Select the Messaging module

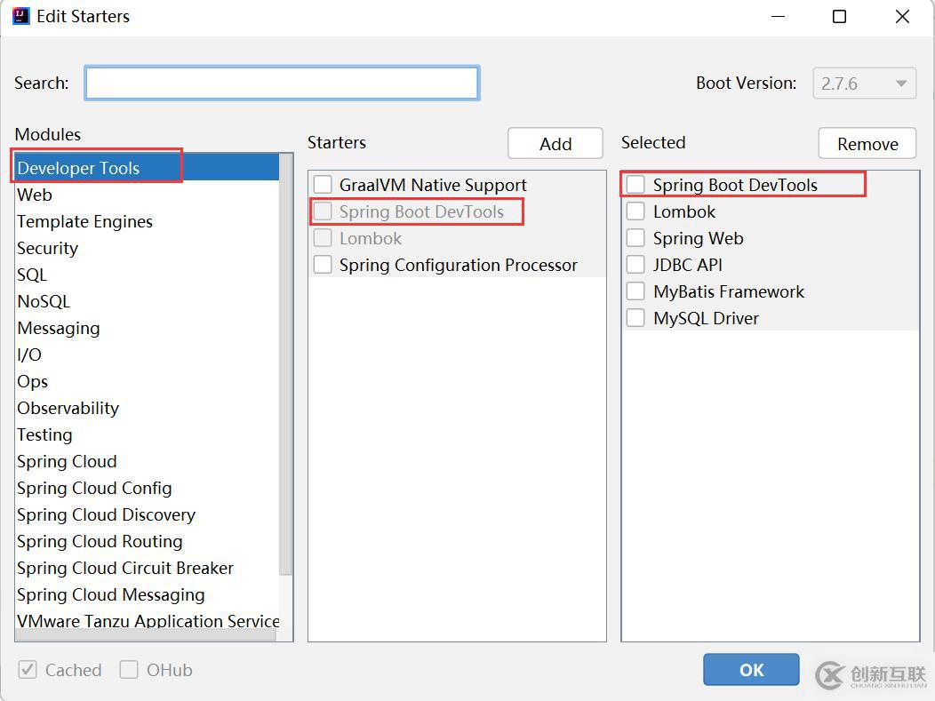pos(147,329)
